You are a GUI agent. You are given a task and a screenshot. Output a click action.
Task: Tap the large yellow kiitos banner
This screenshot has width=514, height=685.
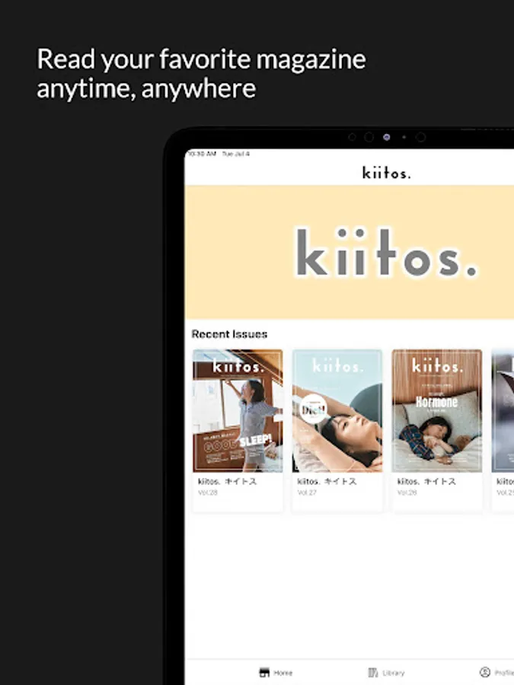tap(350, 253)
